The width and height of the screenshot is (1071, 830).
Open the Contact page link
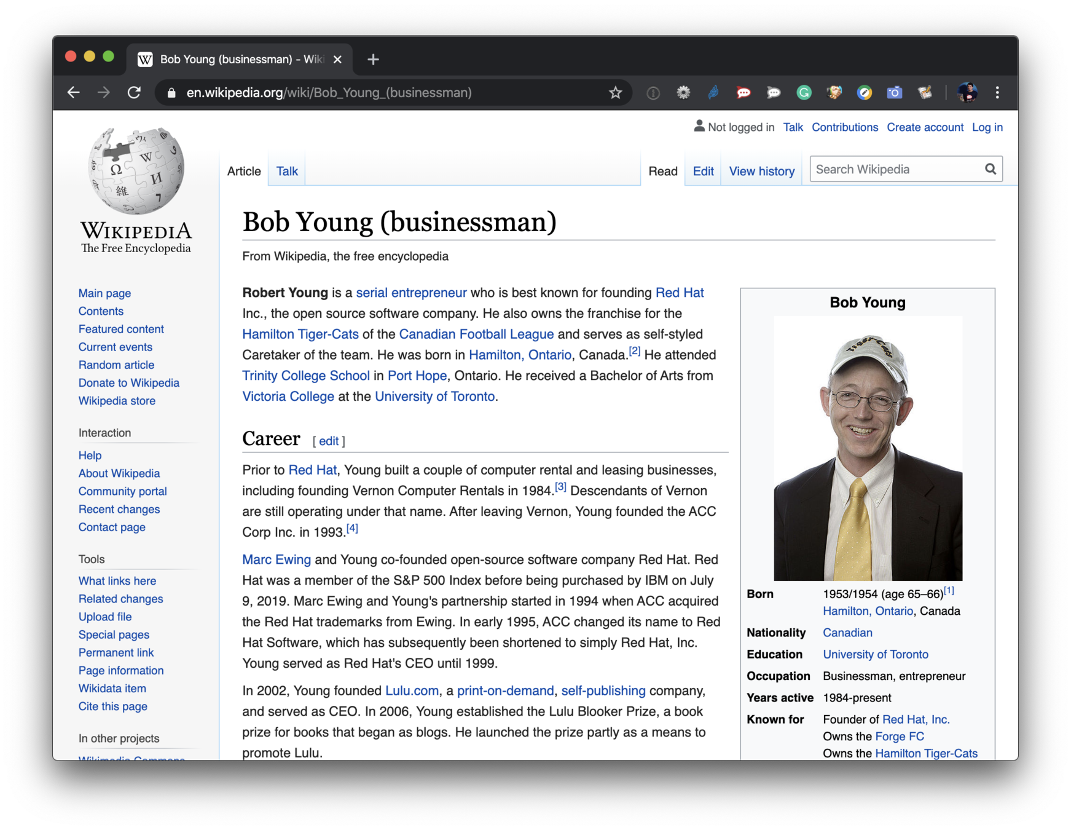pos(112,526)
